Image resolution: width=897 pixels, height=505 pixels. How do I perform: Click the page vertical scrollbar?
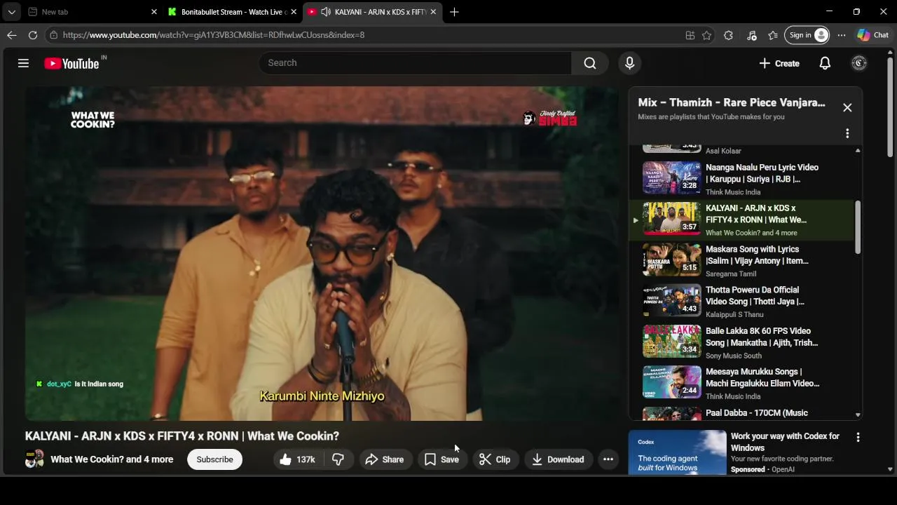pos(890,108)
